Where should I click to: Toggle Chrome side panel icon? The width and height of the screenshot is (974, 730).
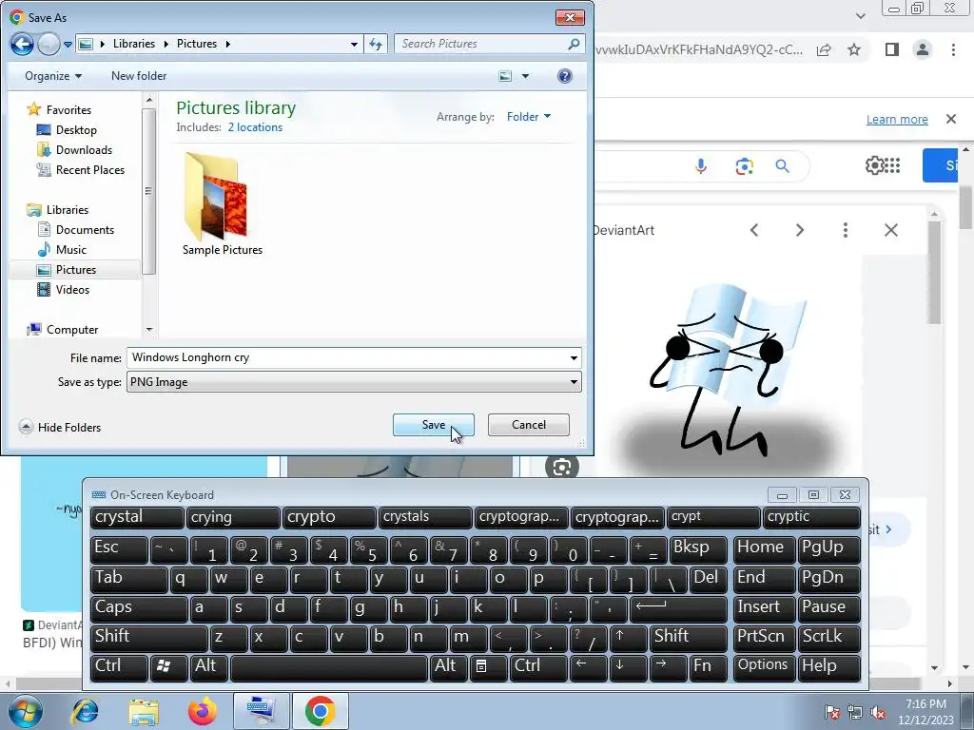892,49
